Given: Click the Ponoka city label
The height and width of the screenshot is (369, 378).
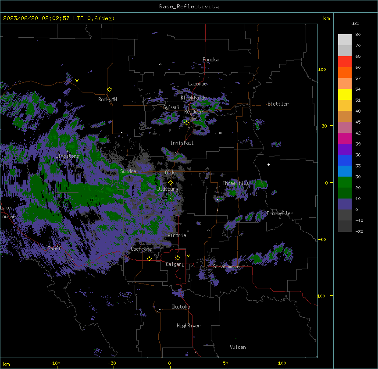Looking at the screenshot, I should (x=210, y=60).
